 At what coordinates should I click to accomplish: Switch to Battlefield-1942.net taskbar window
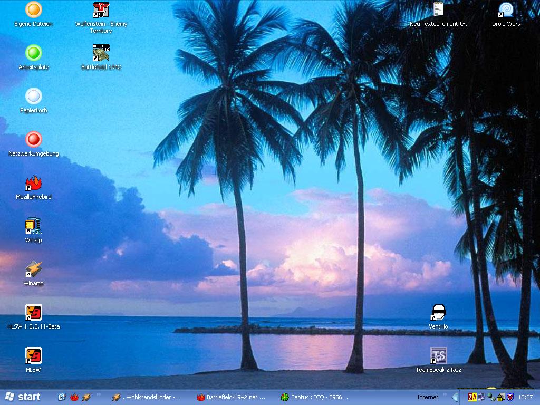click(232, 397)
